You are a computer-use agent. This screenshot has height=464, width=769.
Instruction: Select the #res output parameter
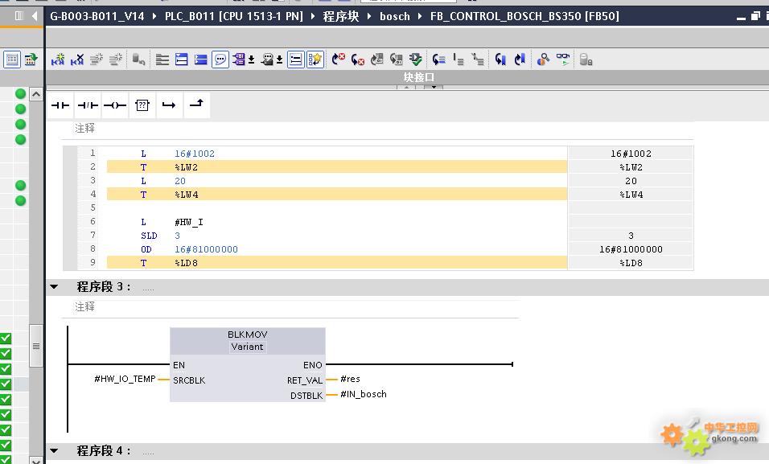[350, 379]
